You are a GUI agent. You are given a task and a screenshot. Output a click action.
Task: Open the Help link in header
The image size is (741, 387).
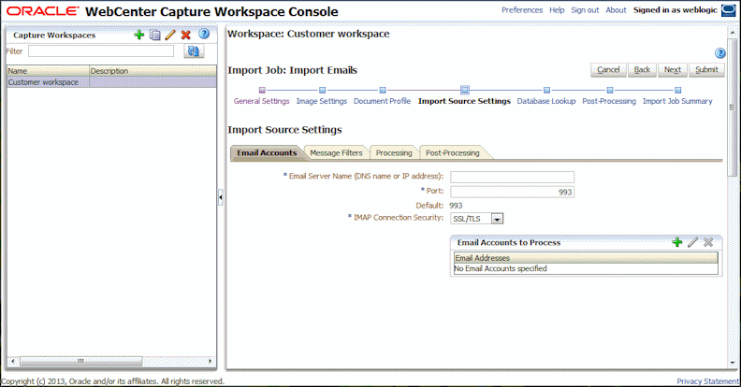[x=557, y=10]
